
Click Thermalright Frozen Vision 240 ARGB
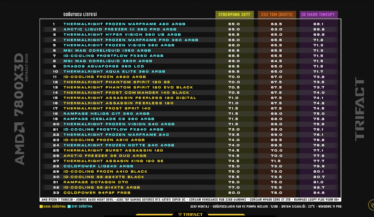point(119,124)
